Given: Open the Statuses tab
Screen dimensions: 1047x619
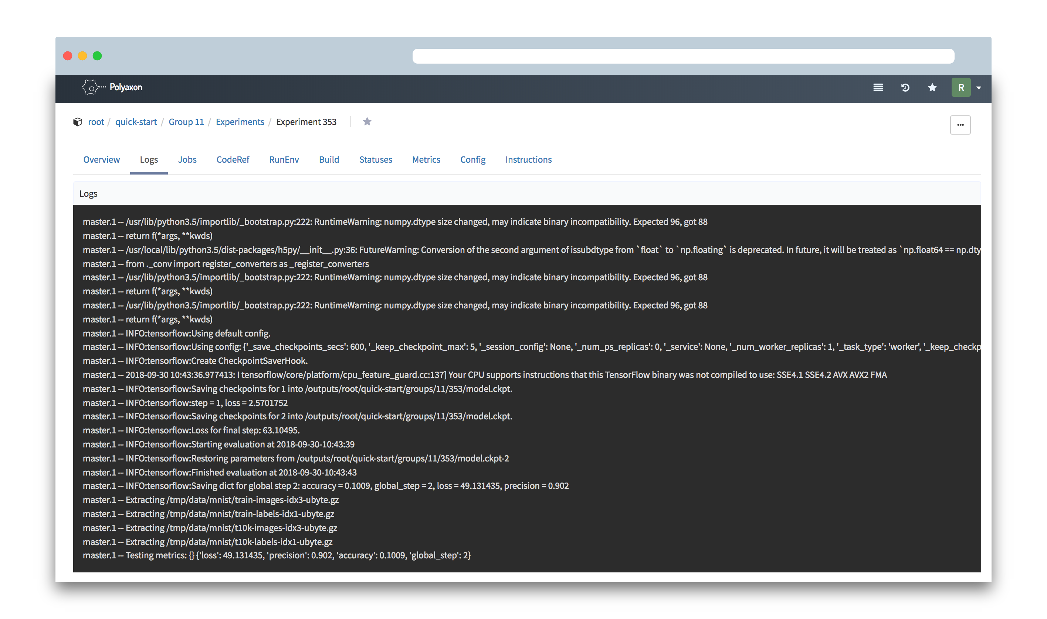Looking at the screenshot, I should 375,159.
